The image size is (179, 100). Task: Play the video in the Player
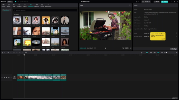pyautogui.click(x=105, y=48)
